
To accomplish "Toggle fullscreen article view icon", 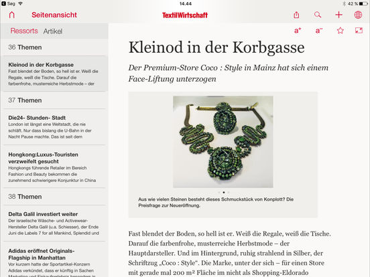I will [359, 30].
